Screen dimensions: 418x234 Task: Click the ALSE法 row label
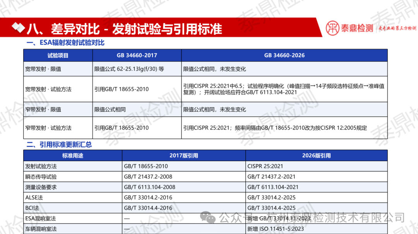pos(73,198)
